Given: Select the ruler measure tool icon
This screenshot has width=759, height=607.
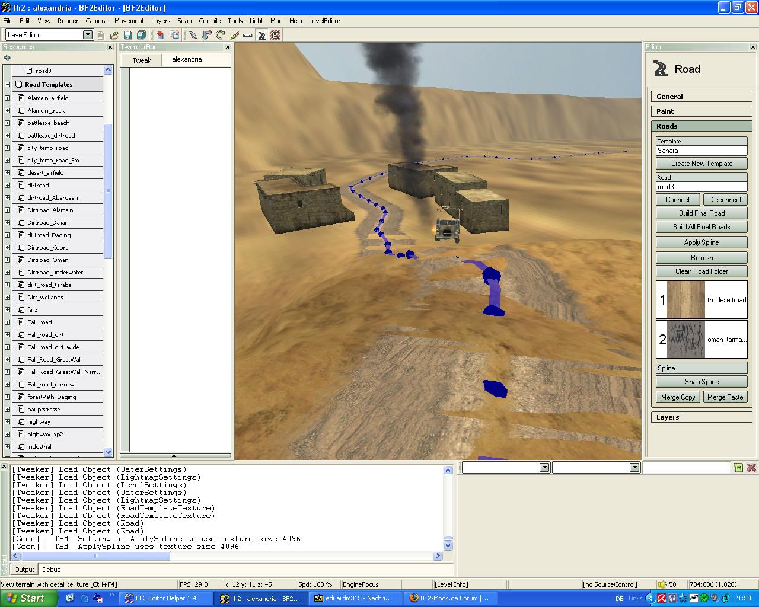Looking at the screenshot, I should [247, 36].
